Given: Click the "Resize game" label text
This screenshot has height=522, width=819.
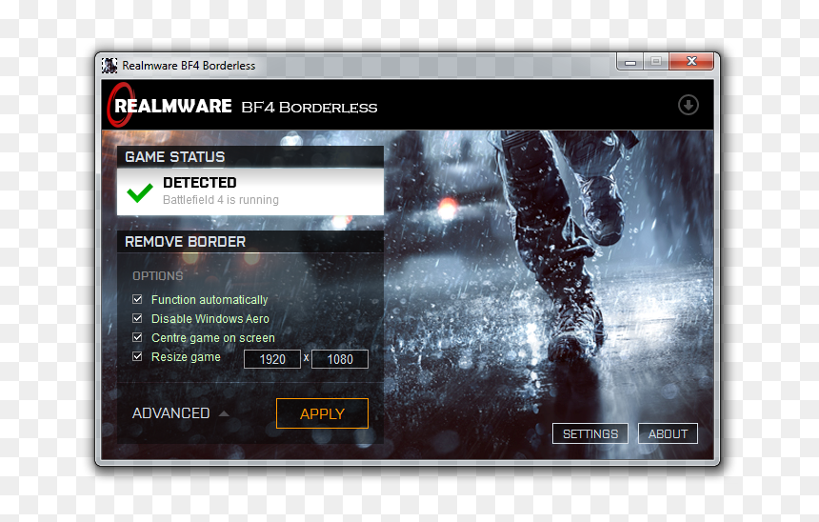Looking at the screenshot, I should click(x=186, y=357).
